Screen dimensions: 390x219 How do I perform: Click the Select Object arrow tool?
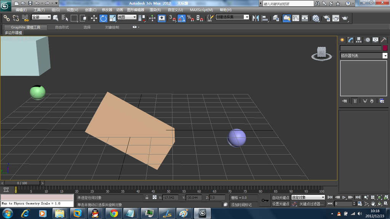[x=56, y=18]
